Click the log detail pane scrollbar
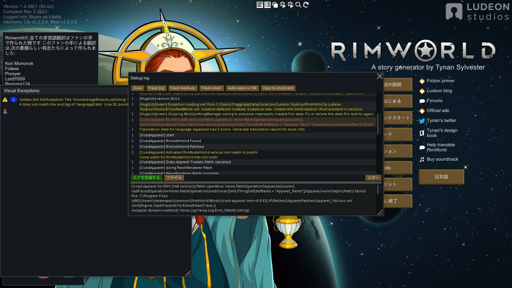This screenshot has height=288, width=512. coord(379,190)
